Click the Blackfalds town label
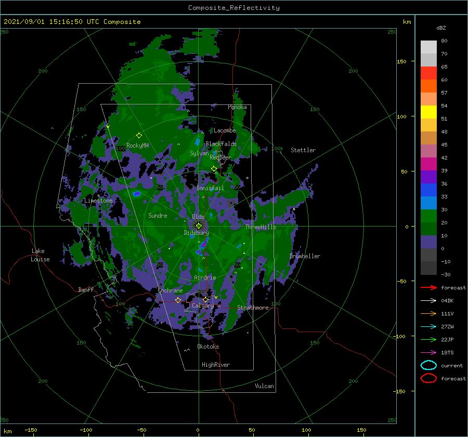This screenshot has height=437, width=468. (221, 144)
